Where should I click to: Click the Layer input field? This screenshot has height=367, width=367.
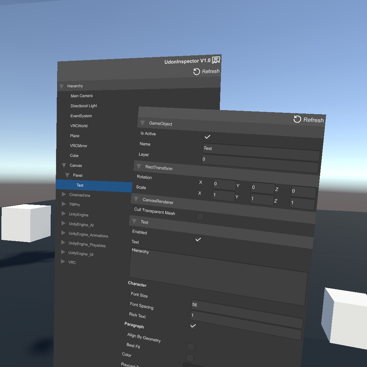pyautogui.click(x=260, y=163)
